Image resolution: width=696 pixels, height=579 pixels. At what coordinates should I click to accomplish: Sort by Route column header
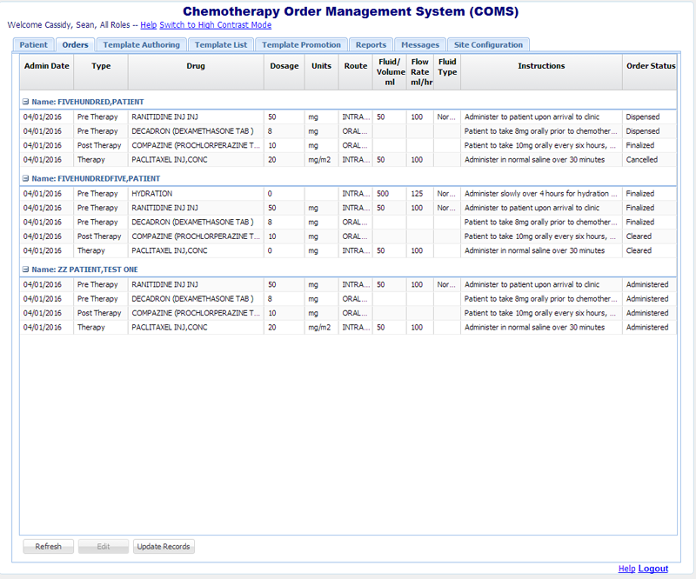click(356, 72)
